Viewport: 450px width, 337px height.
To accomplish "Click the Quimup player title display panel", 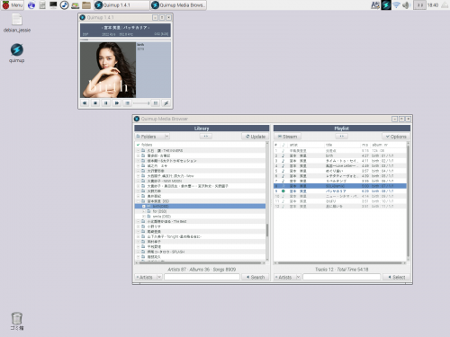I will (x=125, y=31).
